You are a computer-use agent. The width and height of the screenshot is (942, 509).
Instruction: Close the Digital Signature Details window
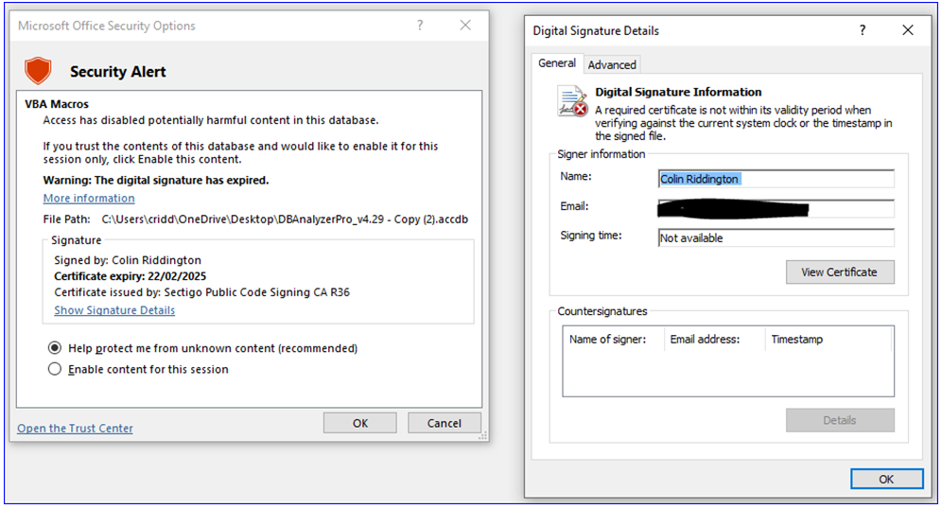pyautogui.click(x=908, y=30)
